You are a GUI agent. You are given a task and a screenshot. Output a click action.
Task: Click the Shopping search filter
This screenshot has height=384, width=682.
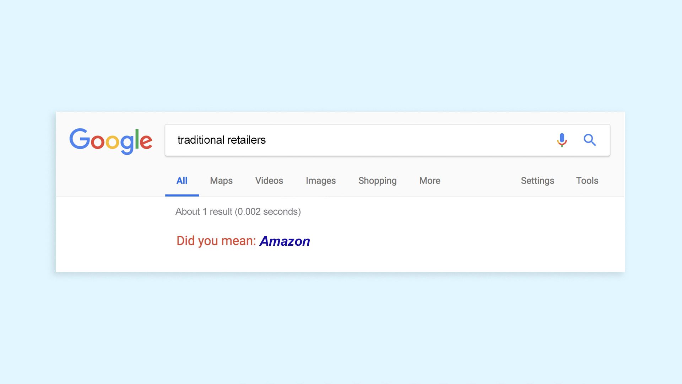(x=377, y=181)
